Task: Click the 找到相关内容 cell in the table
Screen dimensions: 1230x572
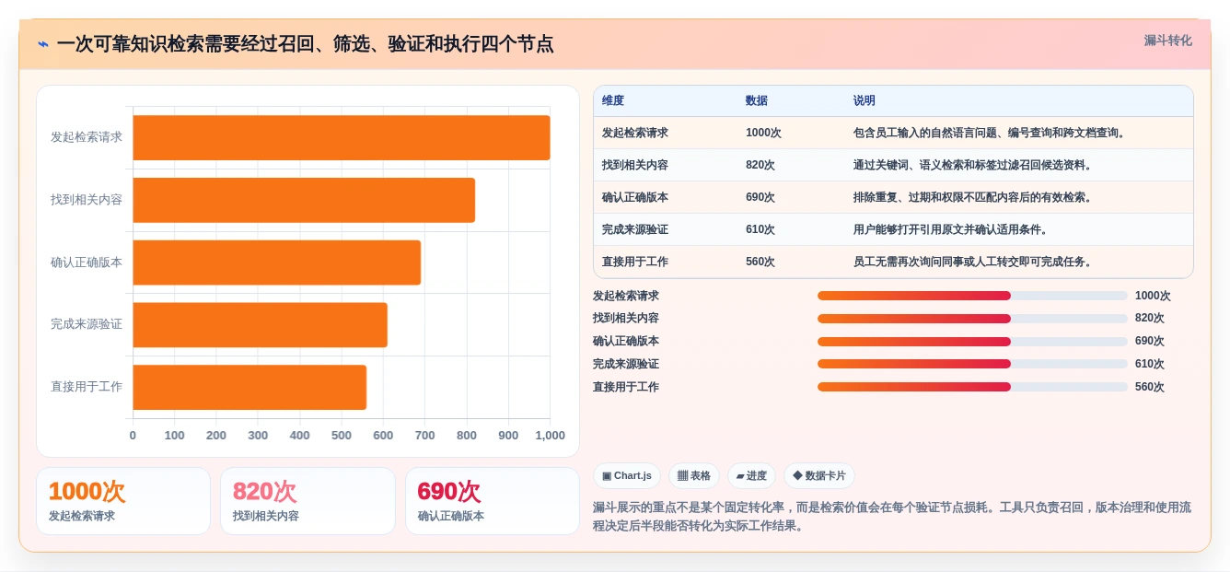Action: pos(635,165)
